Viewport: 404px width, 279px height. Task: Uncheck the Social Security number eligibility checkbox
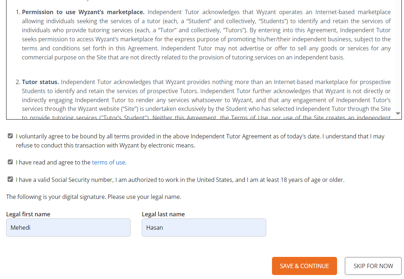(x=10, y=179)
